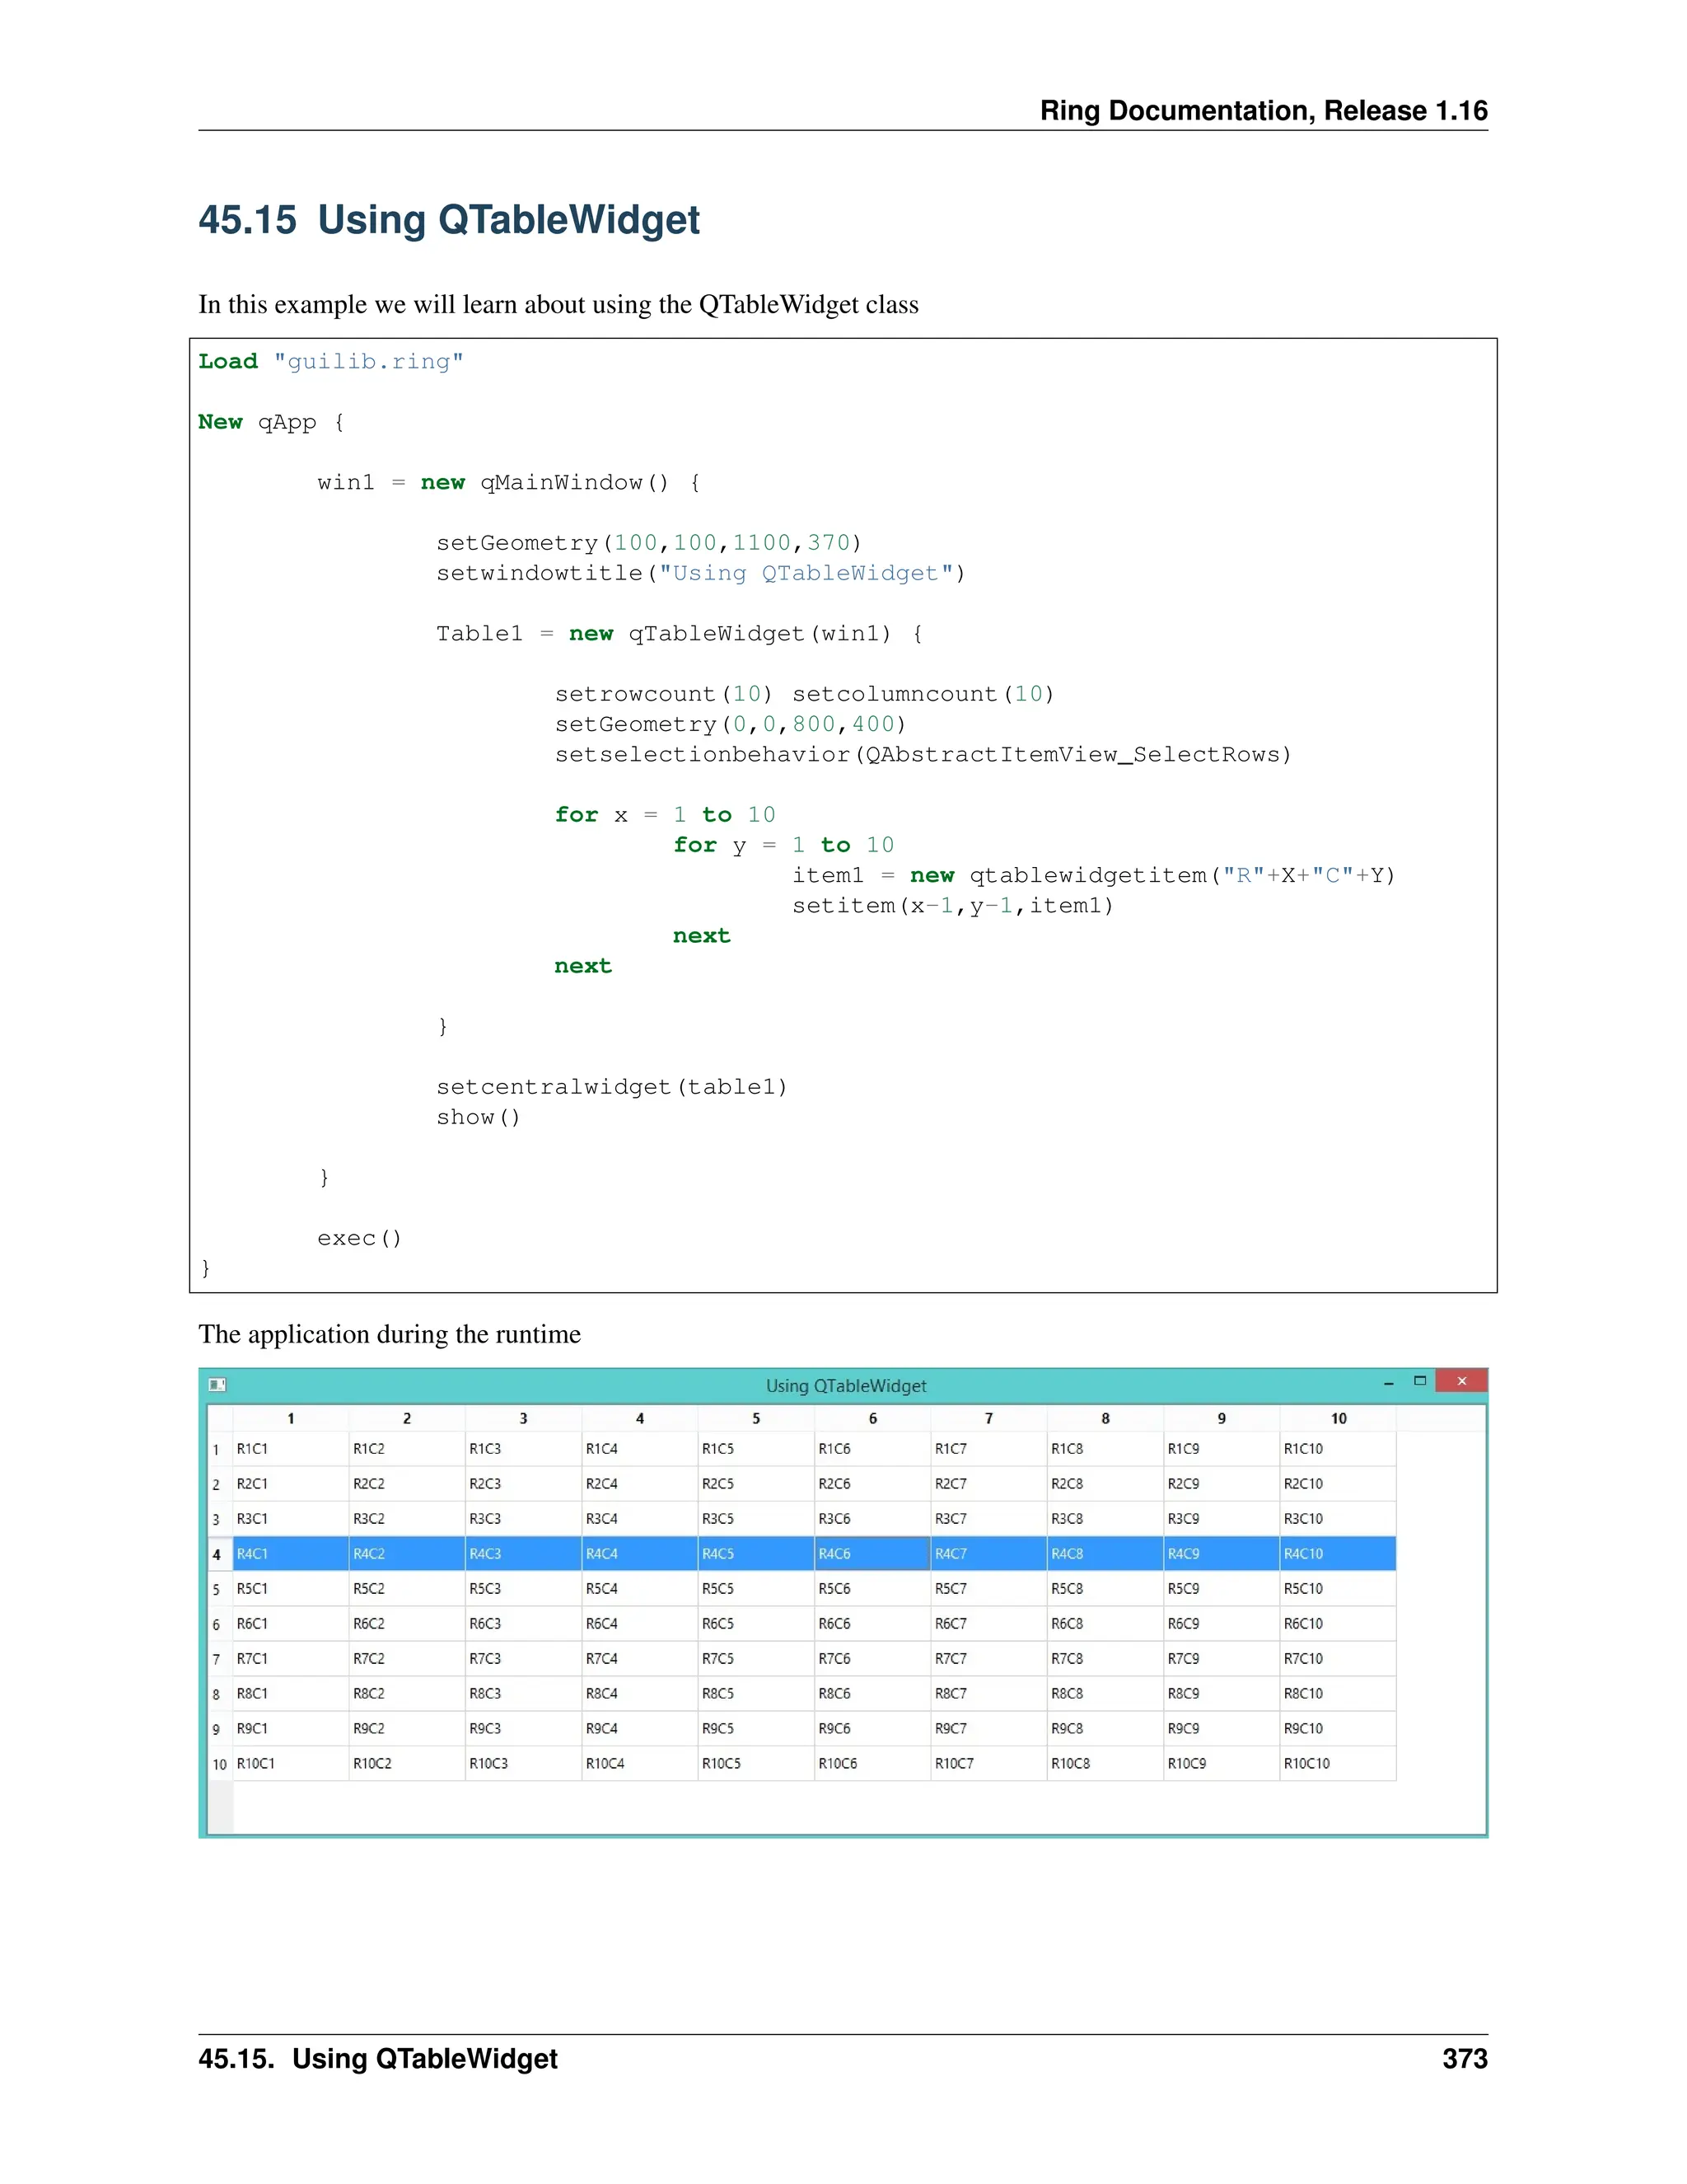The width and height of the screenshot is (1687, 2184).
Task: Maximize the Using QTableWidget window
Action: 1419,1381
